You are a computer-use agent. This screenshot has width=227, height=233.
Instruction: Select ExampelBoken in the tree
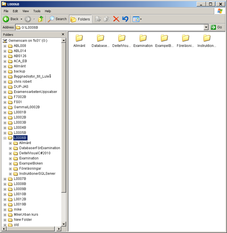point(31,163)
